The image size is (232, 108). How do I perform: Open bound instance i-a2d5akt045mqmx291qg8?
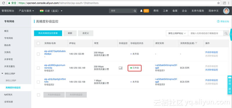166,81
